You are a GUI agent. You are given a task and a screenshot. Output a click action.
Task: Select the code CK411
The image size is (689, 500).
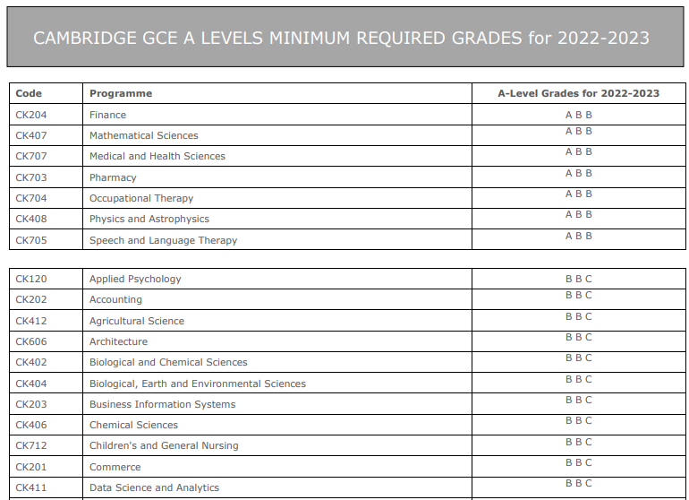click(31, 488)
